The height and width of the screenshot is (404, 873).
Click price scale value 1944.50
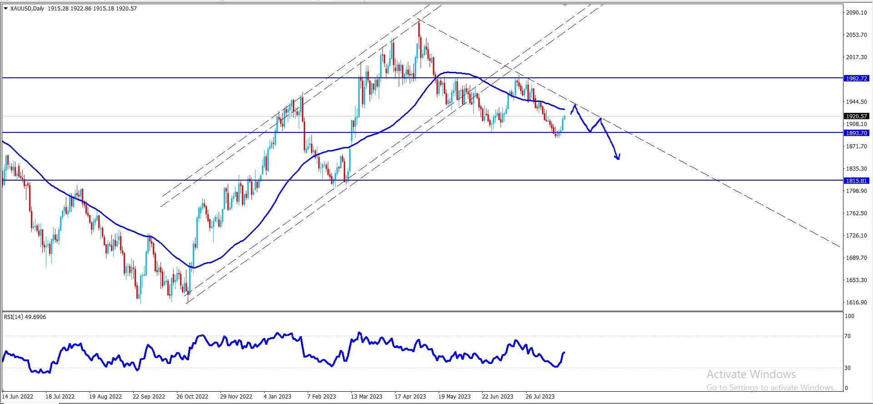click(x=856, y=102)
